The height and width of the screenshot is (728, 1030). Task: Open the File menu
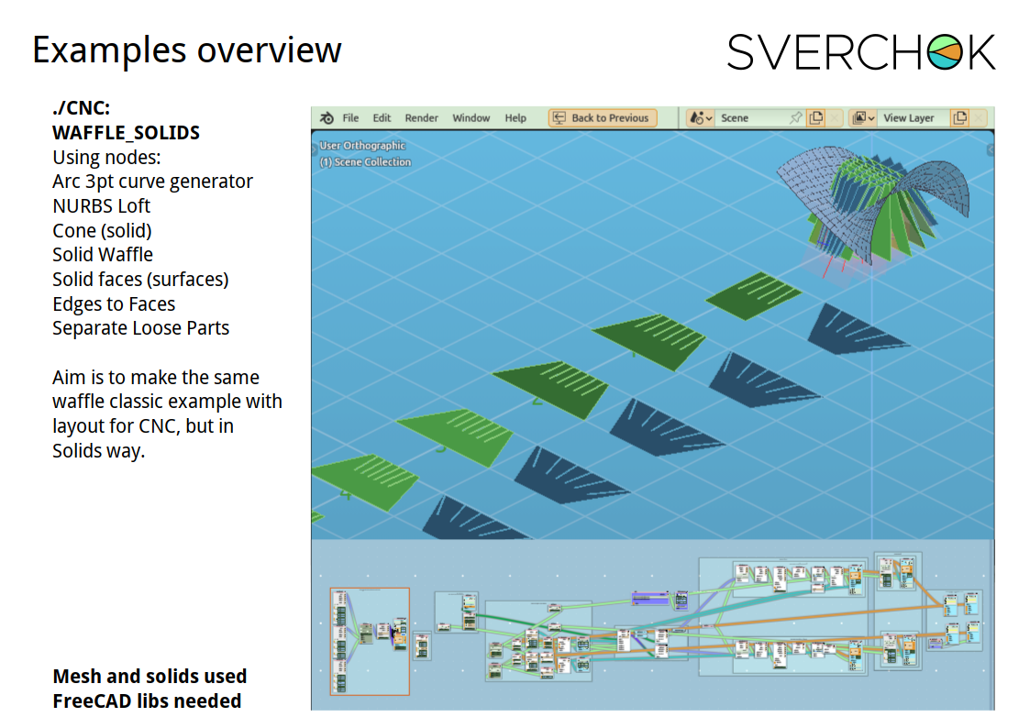click(350, 118)
